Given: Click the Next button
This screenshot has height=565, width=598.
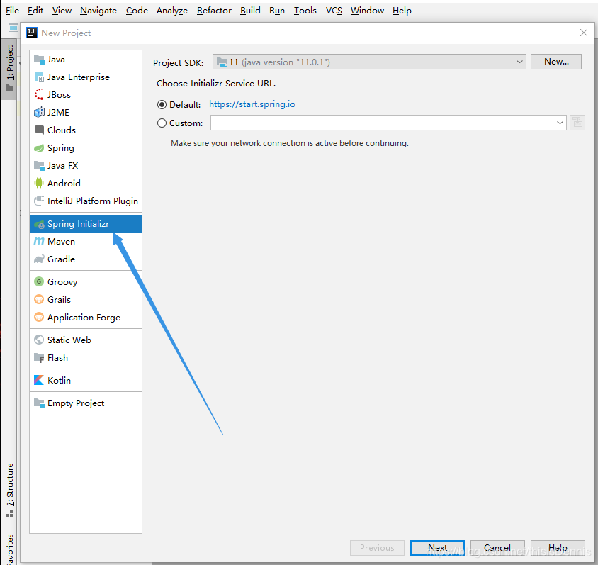Looking at the screenshot, I should click(x=437, y=548).
